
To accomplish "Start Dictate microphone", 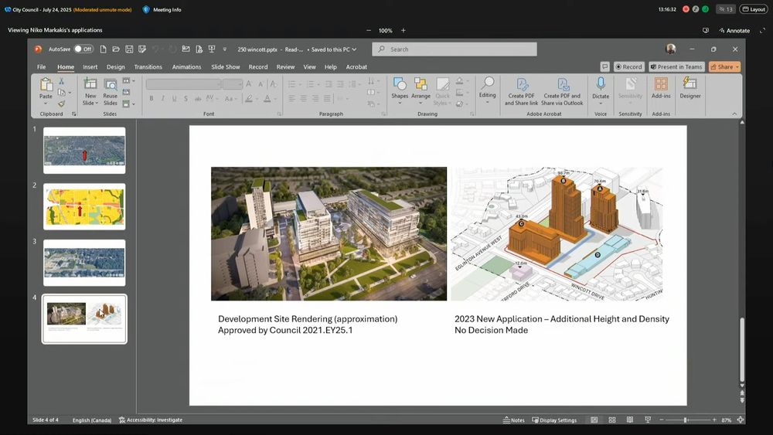I will (601, 90).
